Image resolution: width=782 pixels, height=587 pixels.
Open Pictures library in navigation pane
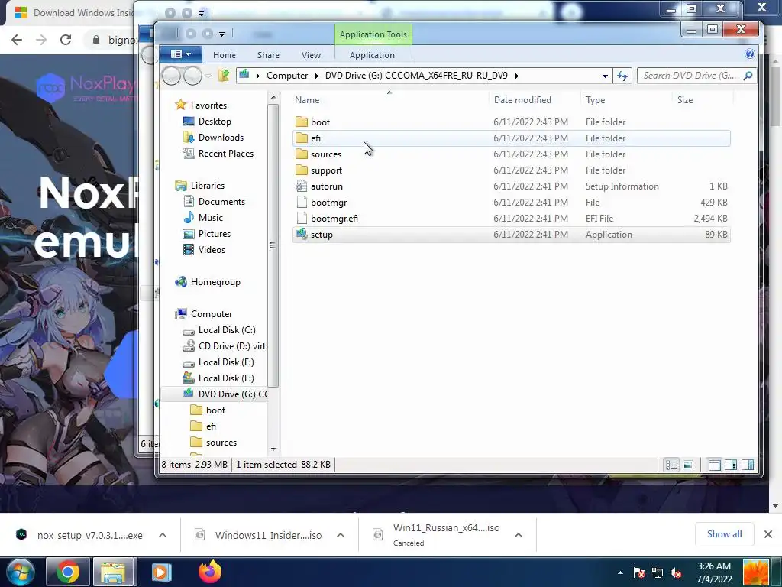click(x=215, y=234)
